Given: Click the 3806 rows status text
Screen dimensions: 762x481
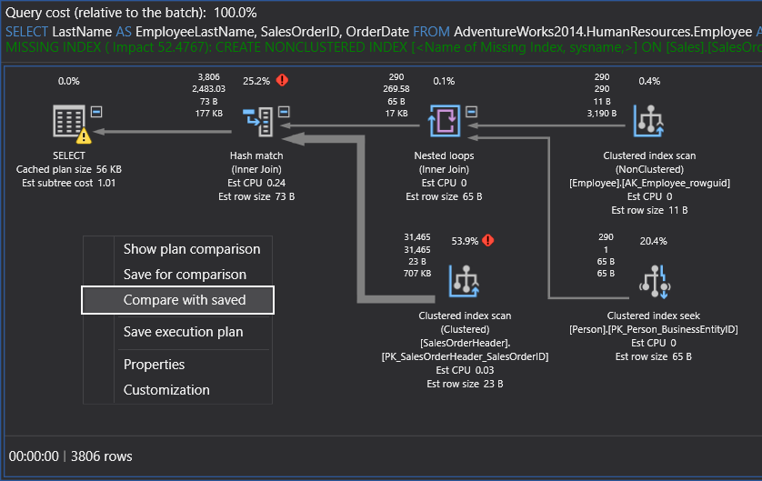Looking at the screenshot, I should tap(102, 456).
